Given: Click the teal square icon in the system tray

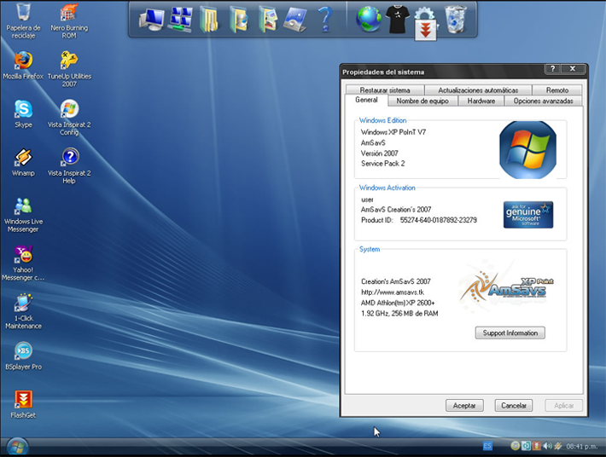Looking at the screenshot, I should 526,446.
